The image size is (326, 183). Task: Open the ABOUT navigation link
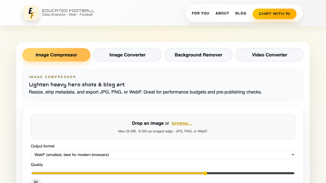222,13
